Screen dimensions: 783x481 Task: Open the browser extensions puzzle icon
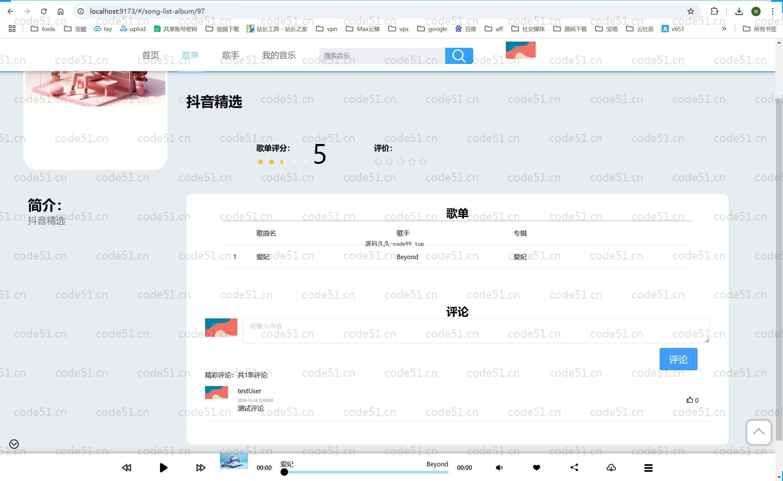pyautogui.click(x=714, y=11)
